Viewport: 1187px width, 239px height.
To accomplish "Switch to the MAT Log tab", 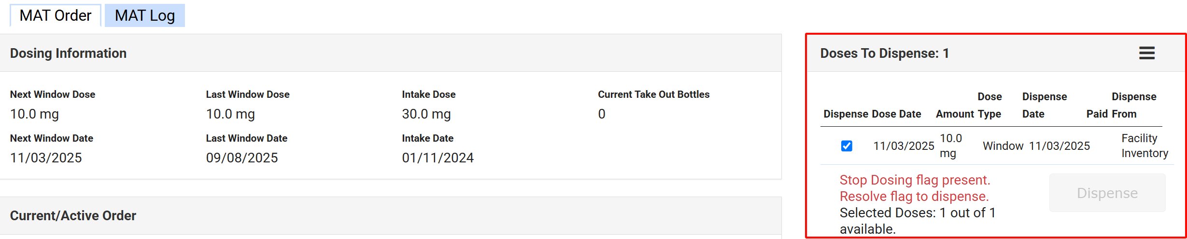I will click(145, 15).
